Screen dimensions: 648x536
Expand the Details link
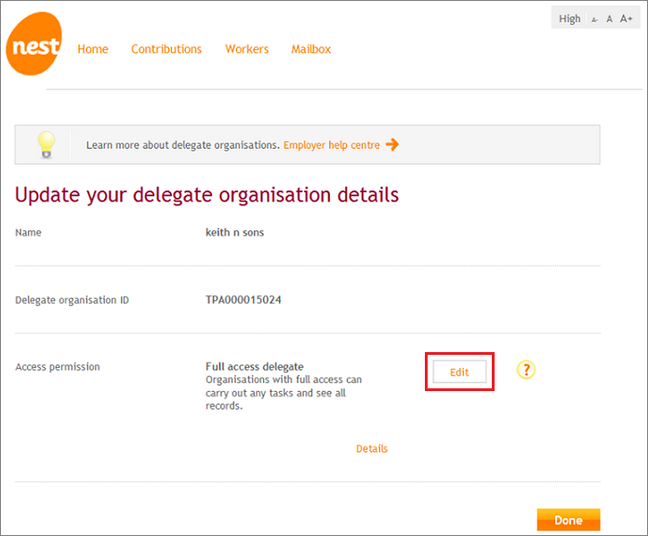click(x=372, y=449)
